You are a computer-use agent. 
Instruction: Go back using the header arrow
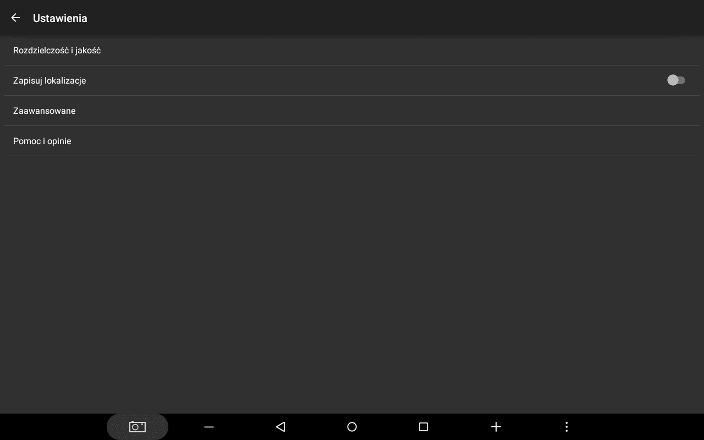pos(15,18)
